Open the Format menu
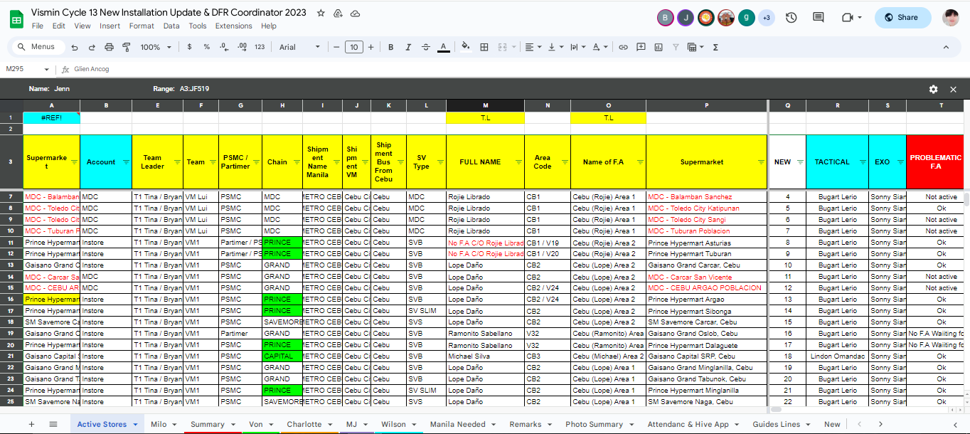 click(x=142, y=26)
